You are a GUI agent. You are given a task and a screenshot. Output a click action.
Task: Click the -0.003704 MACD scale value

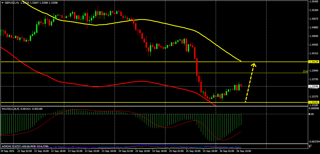314,141
